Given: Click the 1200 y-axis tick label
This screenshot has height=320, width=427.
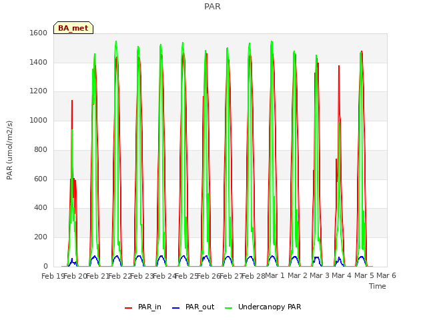Looking at the screenshot, I should tap(39, 91).
